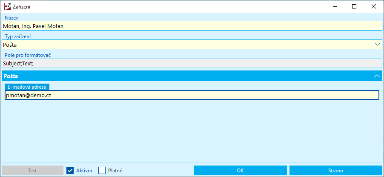Click the K2 application icon in title bar
Screen dimensions: 384x177
(x=7, y=7)
